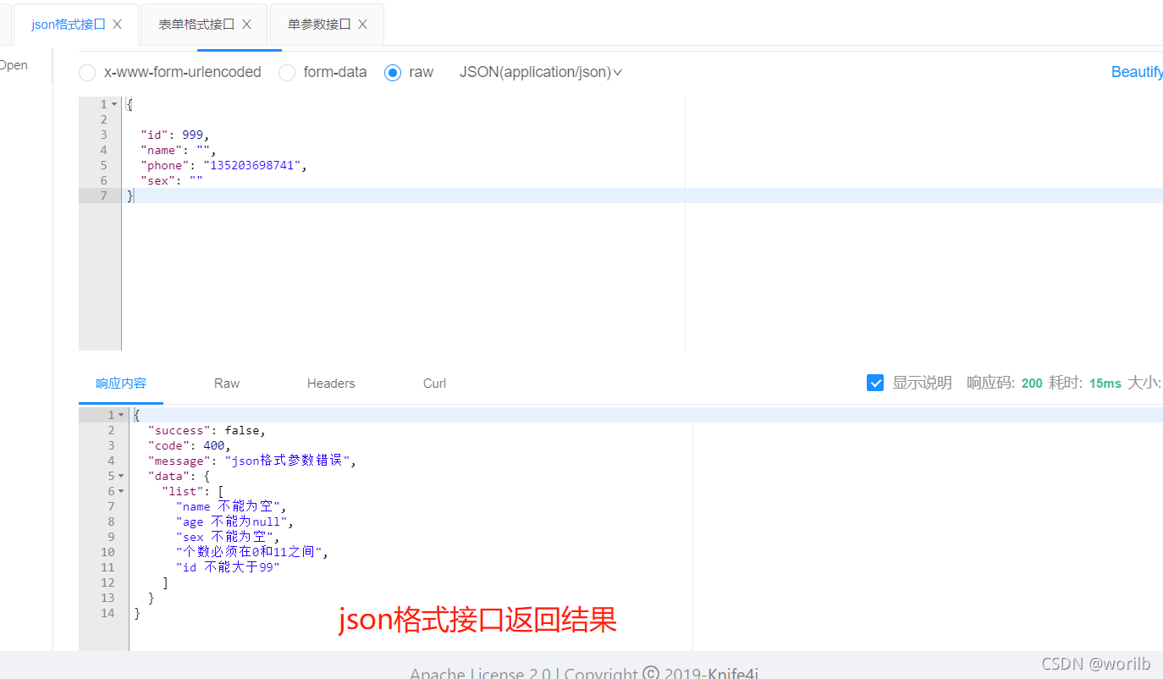This screenshot has height=679, width=1163.
Task: Collapse the "list" array fold arrow
Action: click(122, 491)
